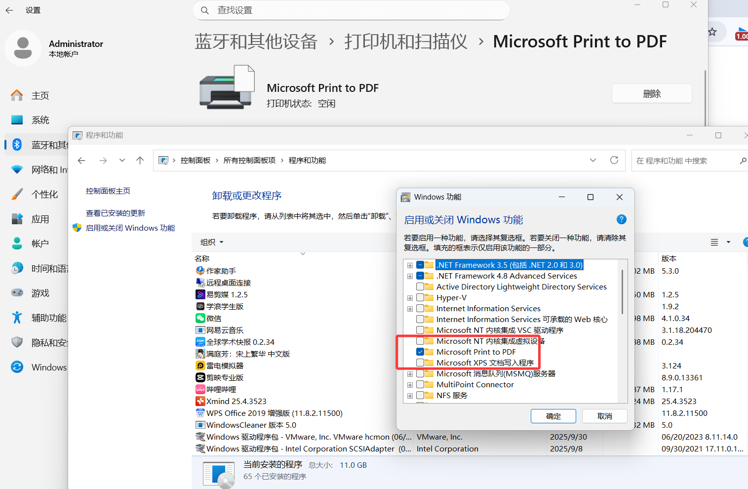Image resolution: width=748 pixels, height=489 pixels.
Task: Toggle .NET Framework 4.8 Advanced Services checkbox
Action: point(420,276)
